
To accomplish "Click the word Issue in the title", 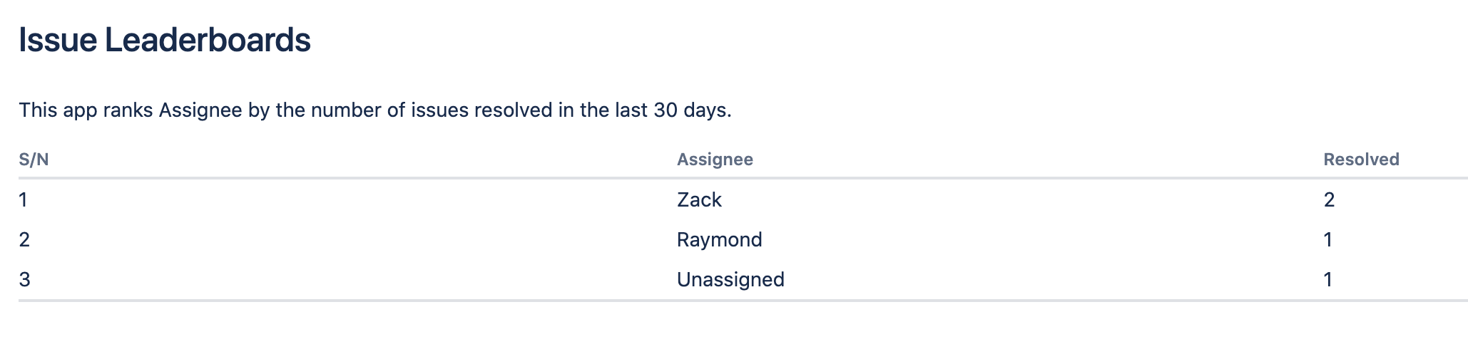I will tap(58, 41).
